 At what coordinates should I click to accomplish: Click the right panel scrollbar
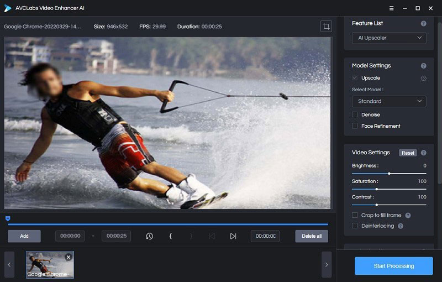(x=439, y=103)
